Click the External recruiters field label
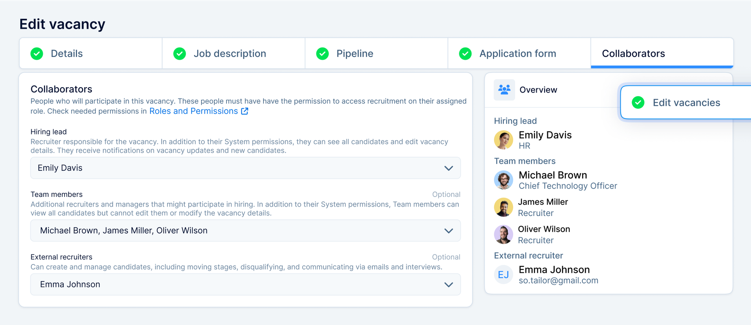The image size is (751, 325). coord(61,257)
